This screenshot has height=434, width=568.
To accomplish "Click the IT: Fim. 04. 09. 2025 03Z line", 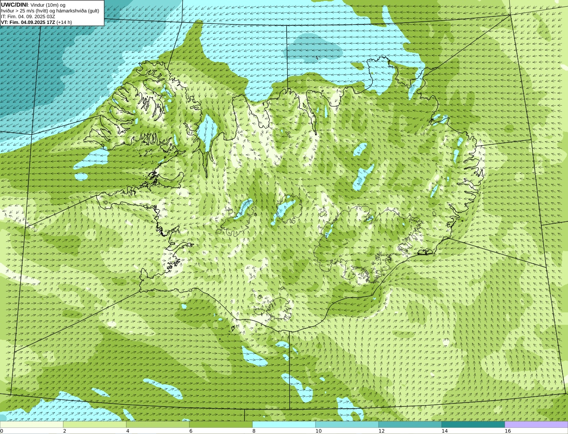I will click(28, 16).
